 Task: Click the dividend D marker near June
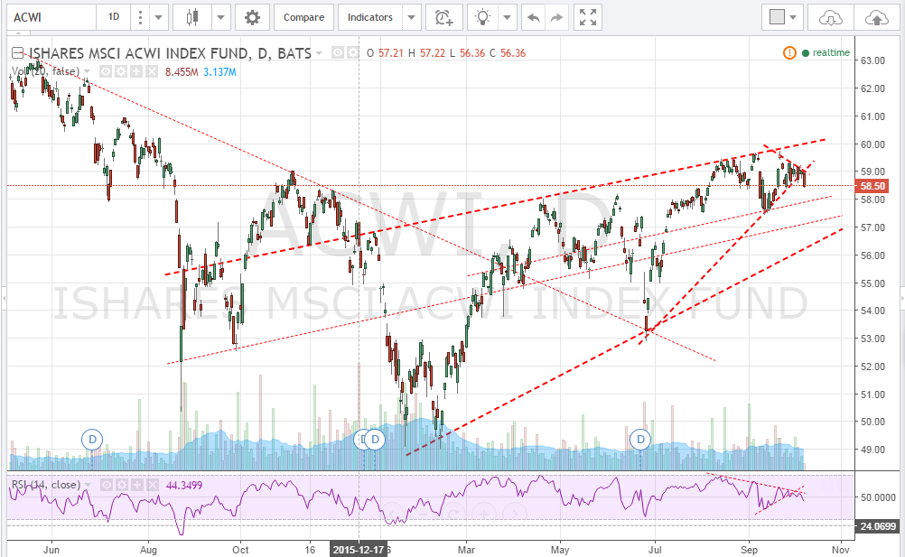92,440
